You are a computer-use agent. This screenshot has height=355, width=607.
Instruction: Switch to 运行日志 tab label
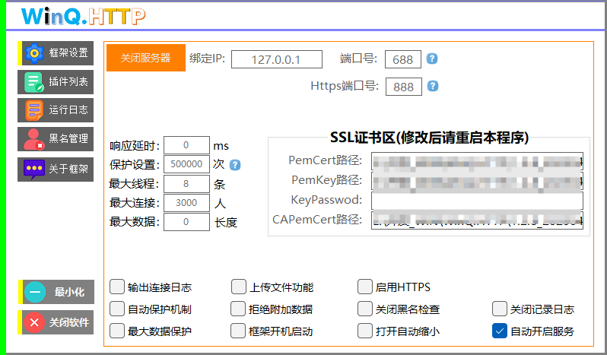click(68, 109)
